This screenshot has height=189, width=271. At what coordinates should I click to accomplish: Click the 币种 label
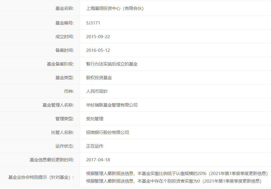[x=69, y=91]
